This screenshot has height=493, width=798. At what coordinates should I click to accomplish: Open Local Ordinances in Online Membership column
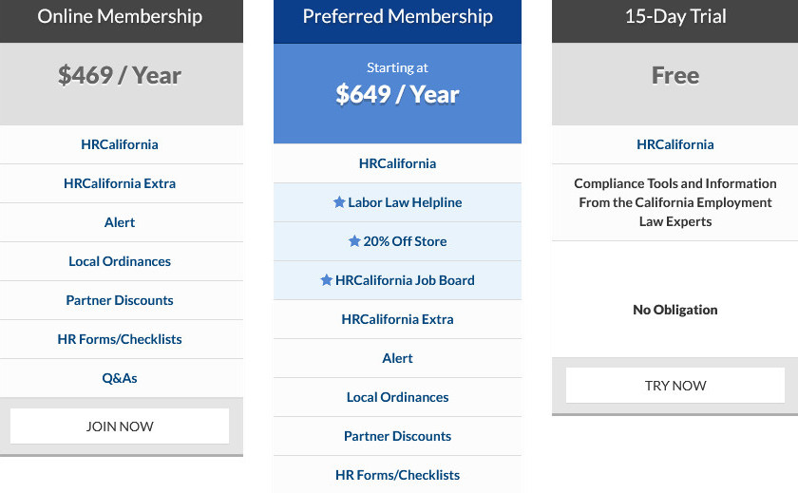120,261
